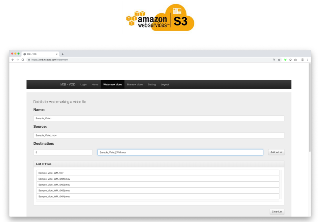Click the Destination count field showing 5
Viewport: 321px width, 222px height.
pos(63,153)
